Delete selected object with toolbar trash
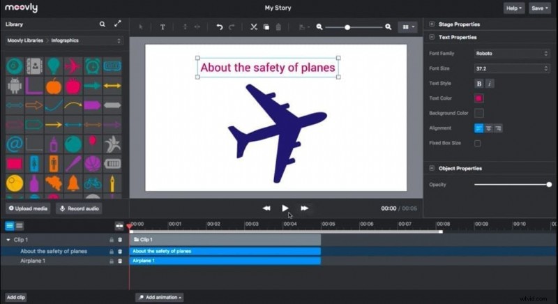 278,27
